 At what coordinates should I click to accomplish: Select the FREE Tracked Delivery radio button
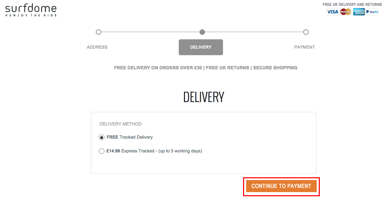coord(102,137)
